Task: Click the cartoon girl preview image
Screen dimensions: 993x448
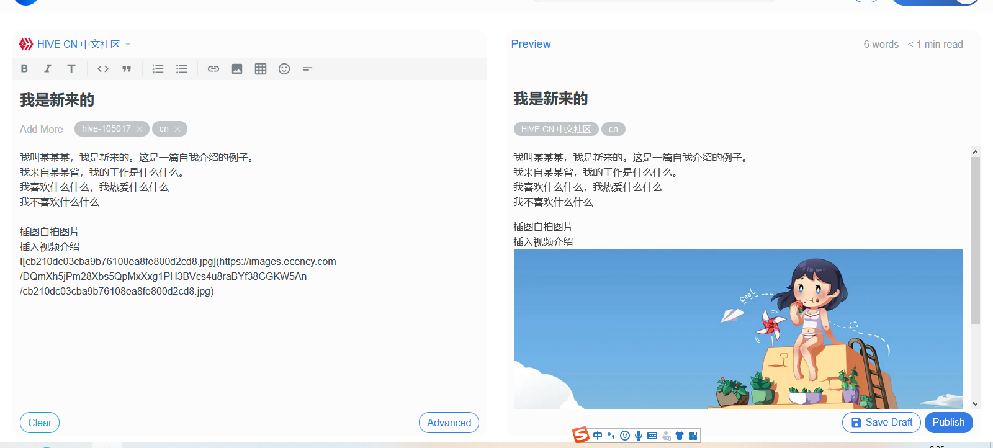Action: (x=738, y=329)
